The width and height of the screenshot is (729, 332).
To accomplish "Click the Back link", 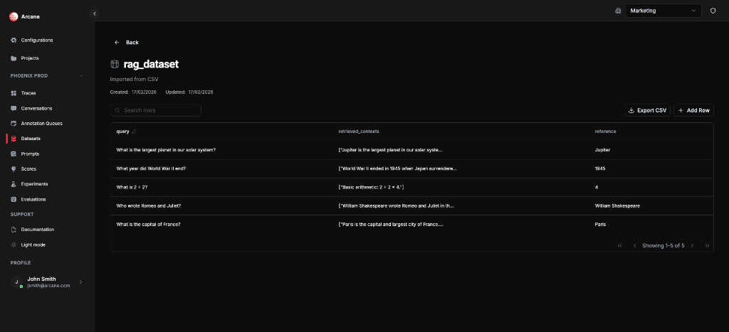I will point(132,42).
